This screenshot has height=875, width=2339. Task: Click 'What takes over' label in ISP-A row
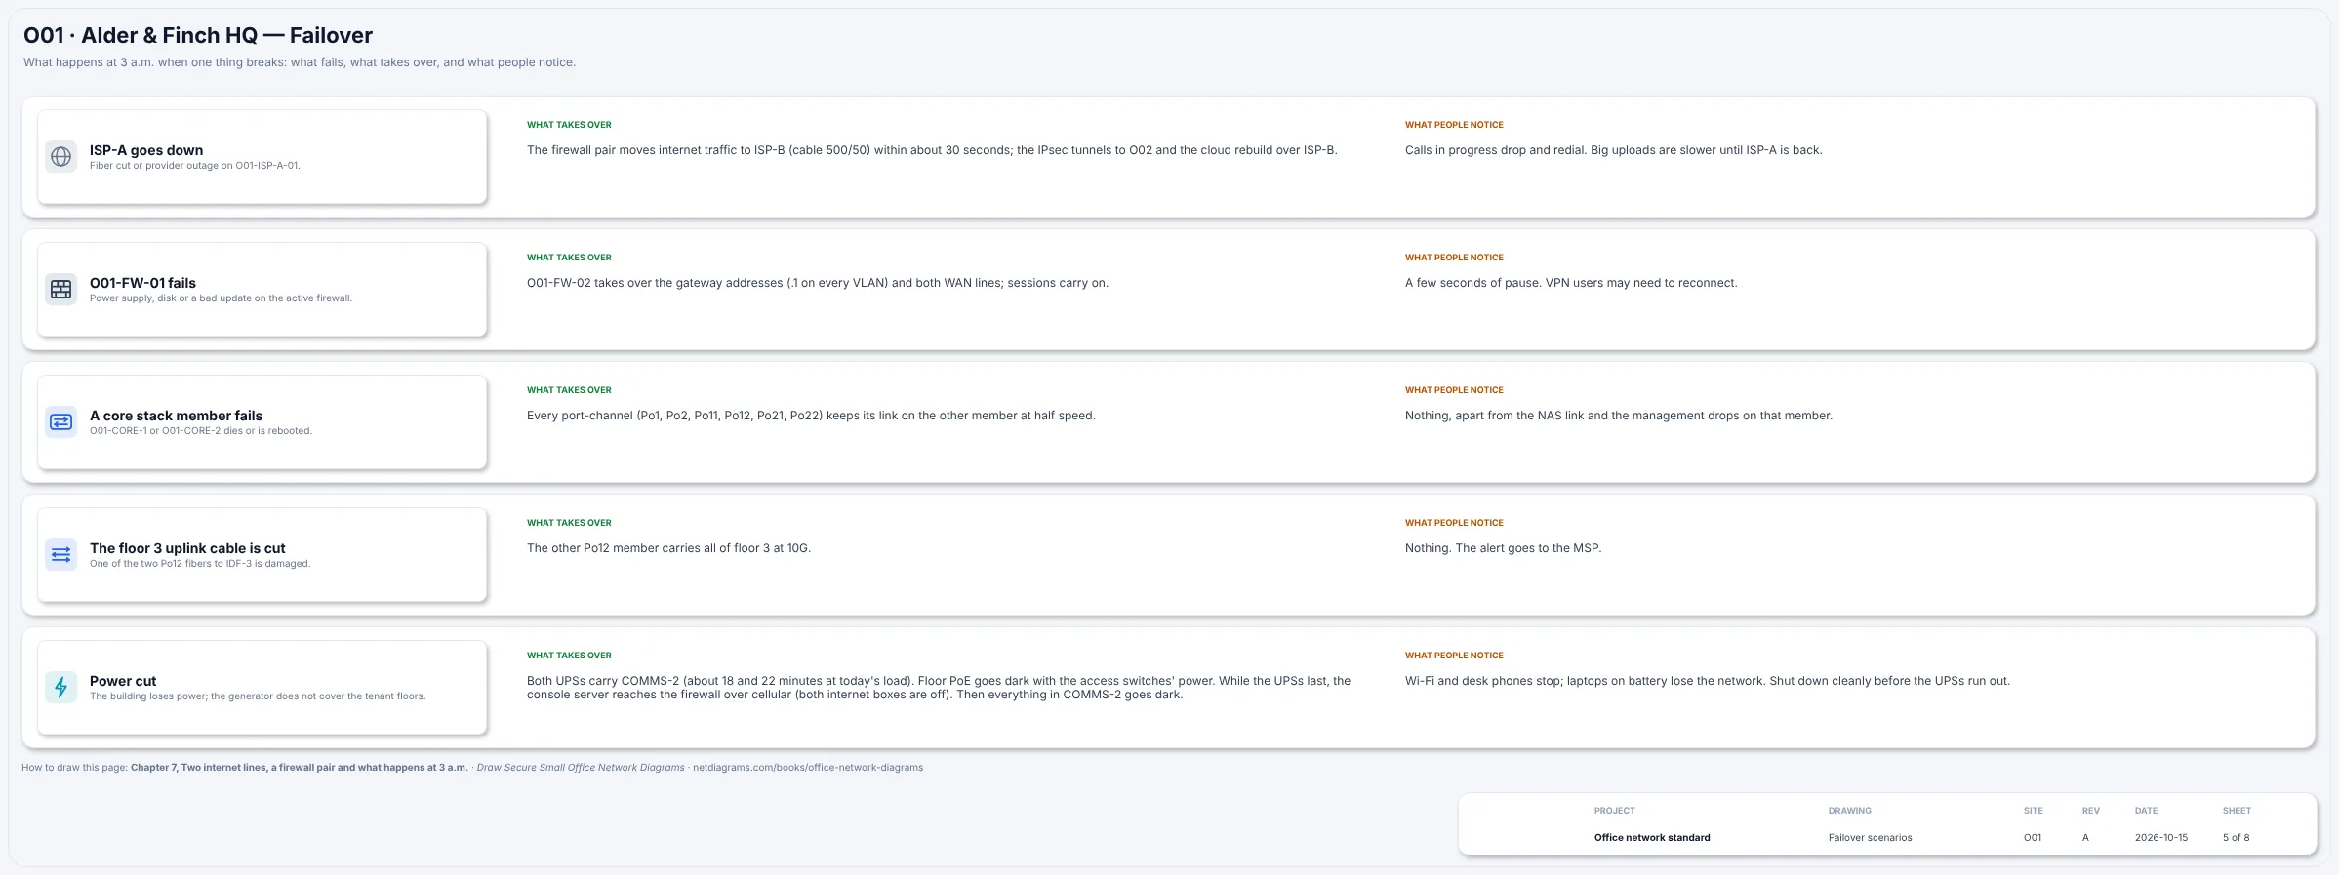click(569, 125)
